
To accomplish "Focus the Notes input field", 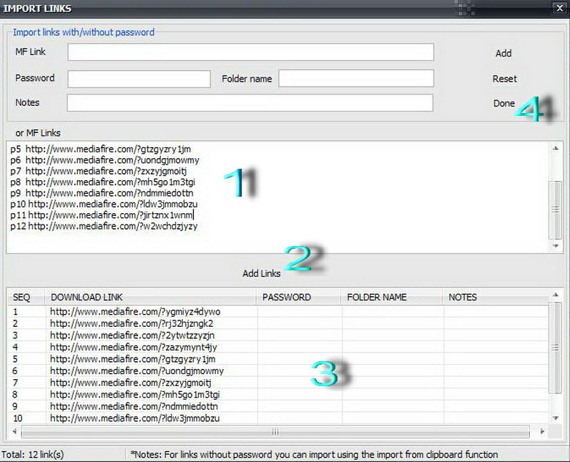I will click(x=250, y=103).
